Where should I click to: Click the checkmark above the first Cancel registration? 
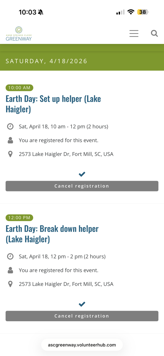point(82,174)
